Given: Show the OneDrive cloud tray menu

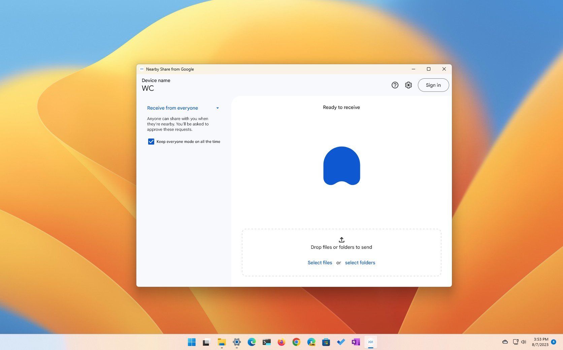Looking at the screenshot, I should point(505,342).
